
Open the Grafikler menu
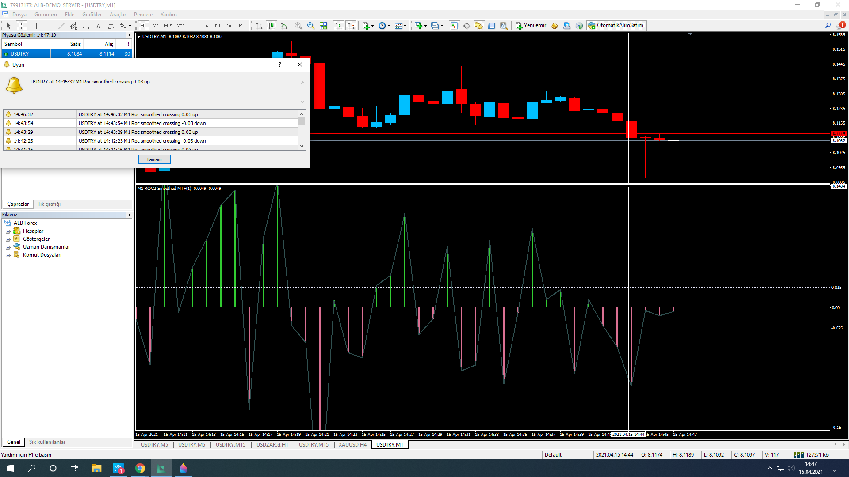[x=92, y=15]
